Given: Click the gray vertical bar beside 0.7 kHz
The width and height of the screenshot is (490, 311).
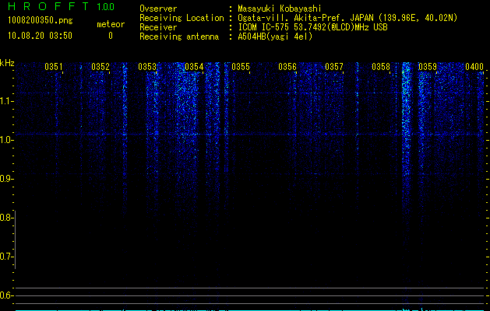Looking at the screenshot, I should [x=15, y=239].
